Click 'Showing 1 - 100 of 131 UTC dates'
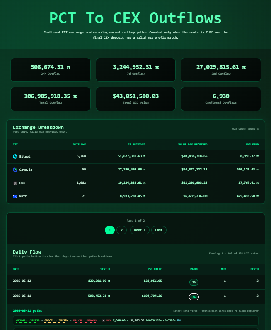The height and width of the screenshot is (330, 271). [x=234, y=254]
